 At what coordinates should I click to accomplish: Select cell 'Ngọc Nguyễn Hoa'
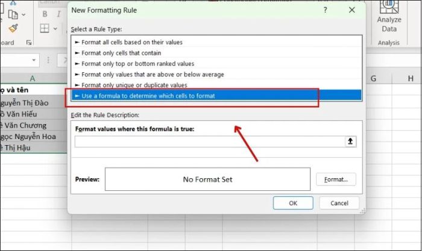click(33, 137)
